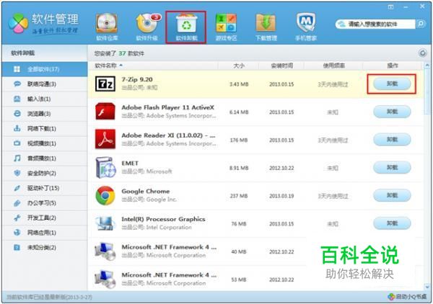
Task: Click the vertical scrollbar thumb
Action: [x=427, y=91]
